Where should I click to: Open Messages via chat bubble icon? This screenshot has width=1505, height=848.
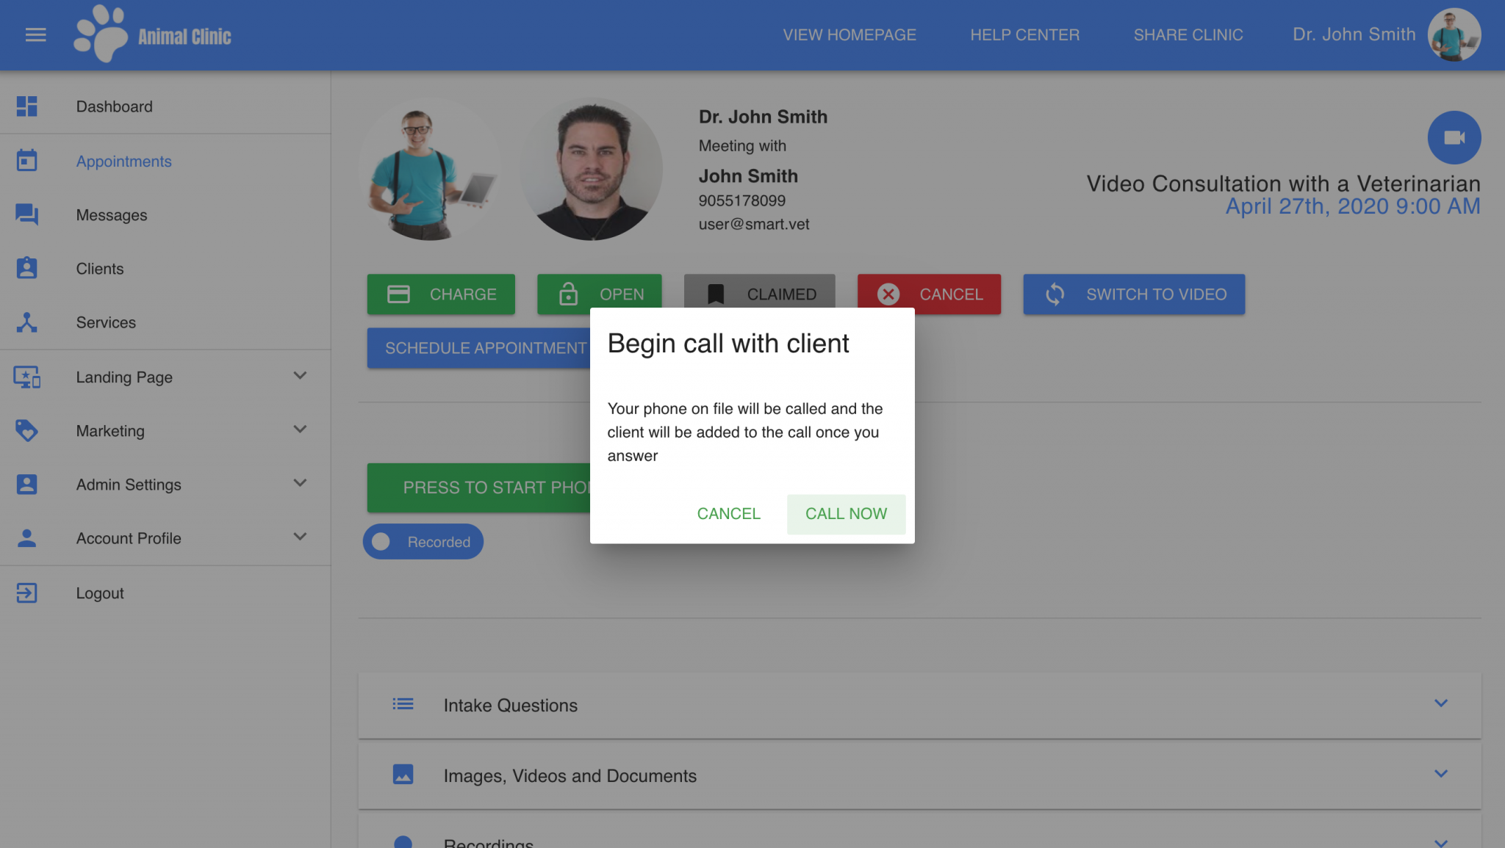(27, 214)
